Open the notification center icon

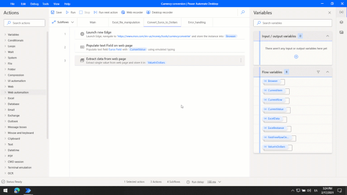pyautogui.click(x=340, y=190)
